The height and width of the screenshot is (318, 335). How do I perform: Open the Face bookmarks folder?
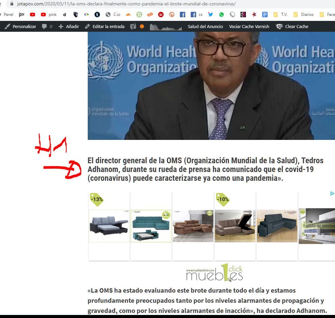click(327, 15)
